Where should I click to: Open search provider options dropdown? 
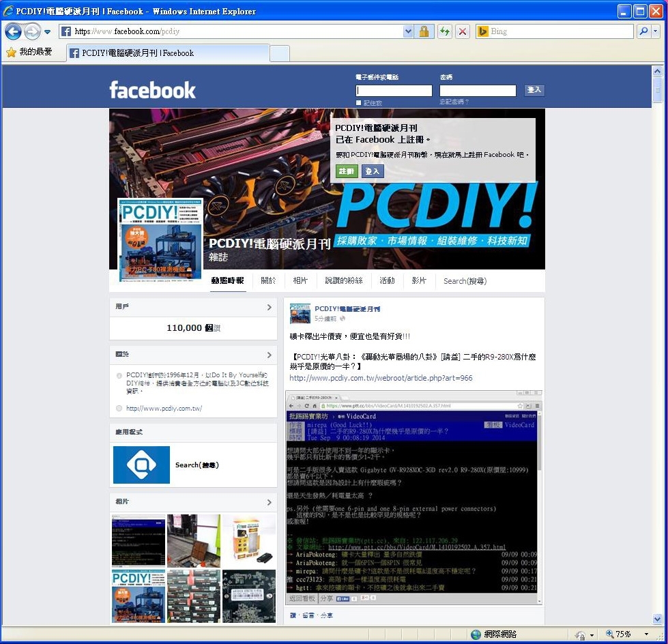(656, 31)
